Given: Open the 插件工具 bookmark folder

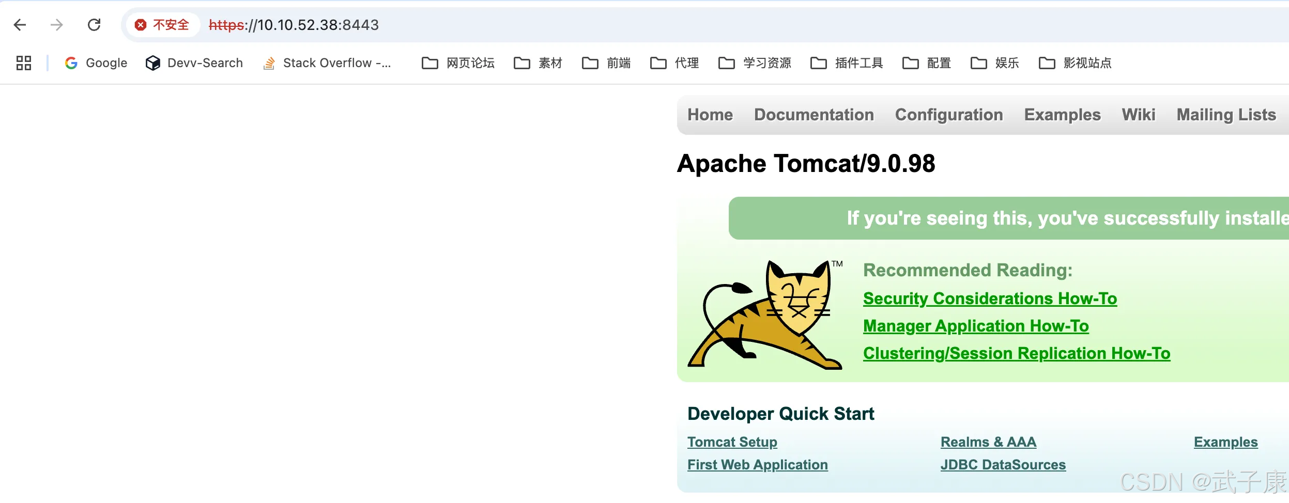Looking at the screenshot, I should pyautogui.click(x=847, y=63).
